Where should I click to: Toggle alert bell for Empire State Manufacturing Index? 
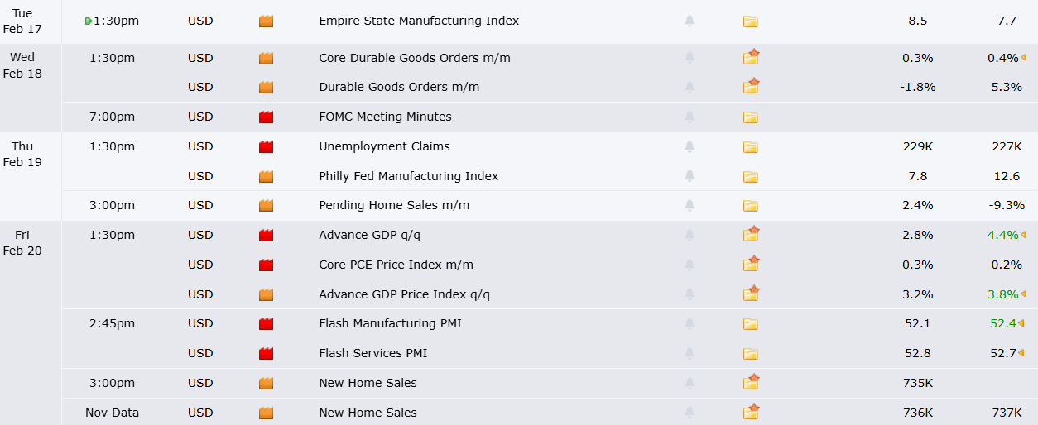pyautogui.click(x=690, y=21)
